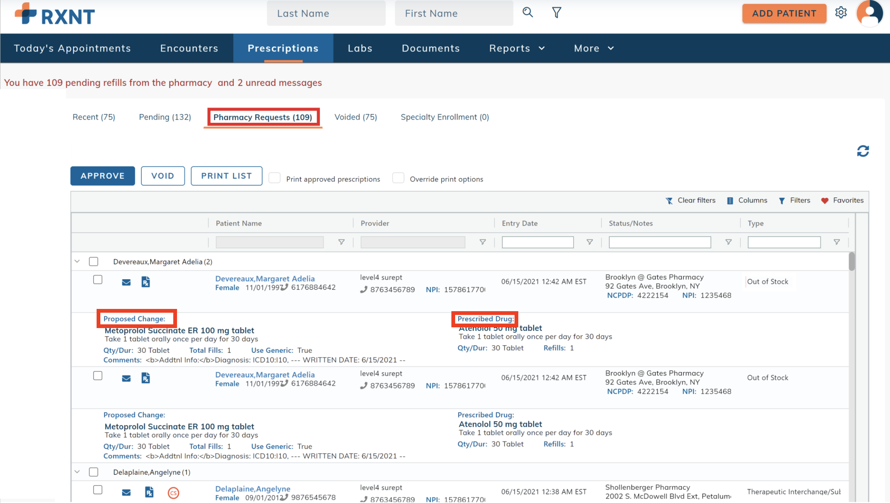Select second Devereaux request row checkbox

(x=98, y=376)
